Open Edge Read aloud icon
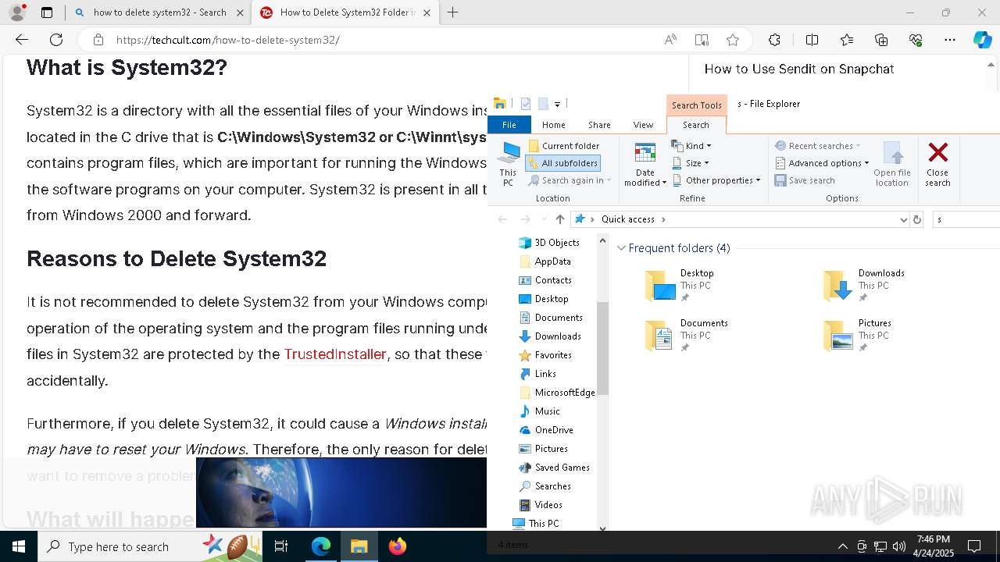Screen dimensions: 1000x562 click(x=670, y=40)
